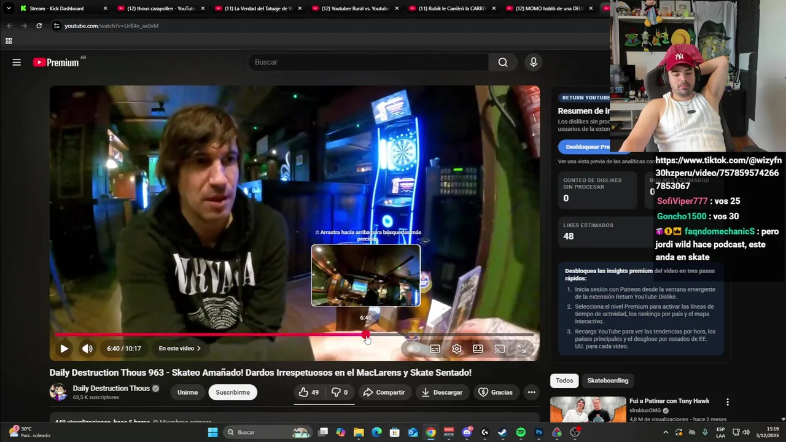Close the 'Stream - Kick Dashboard' tab
Screen dimensions: 786x442
pyautogui.click(x=105, y=9)
